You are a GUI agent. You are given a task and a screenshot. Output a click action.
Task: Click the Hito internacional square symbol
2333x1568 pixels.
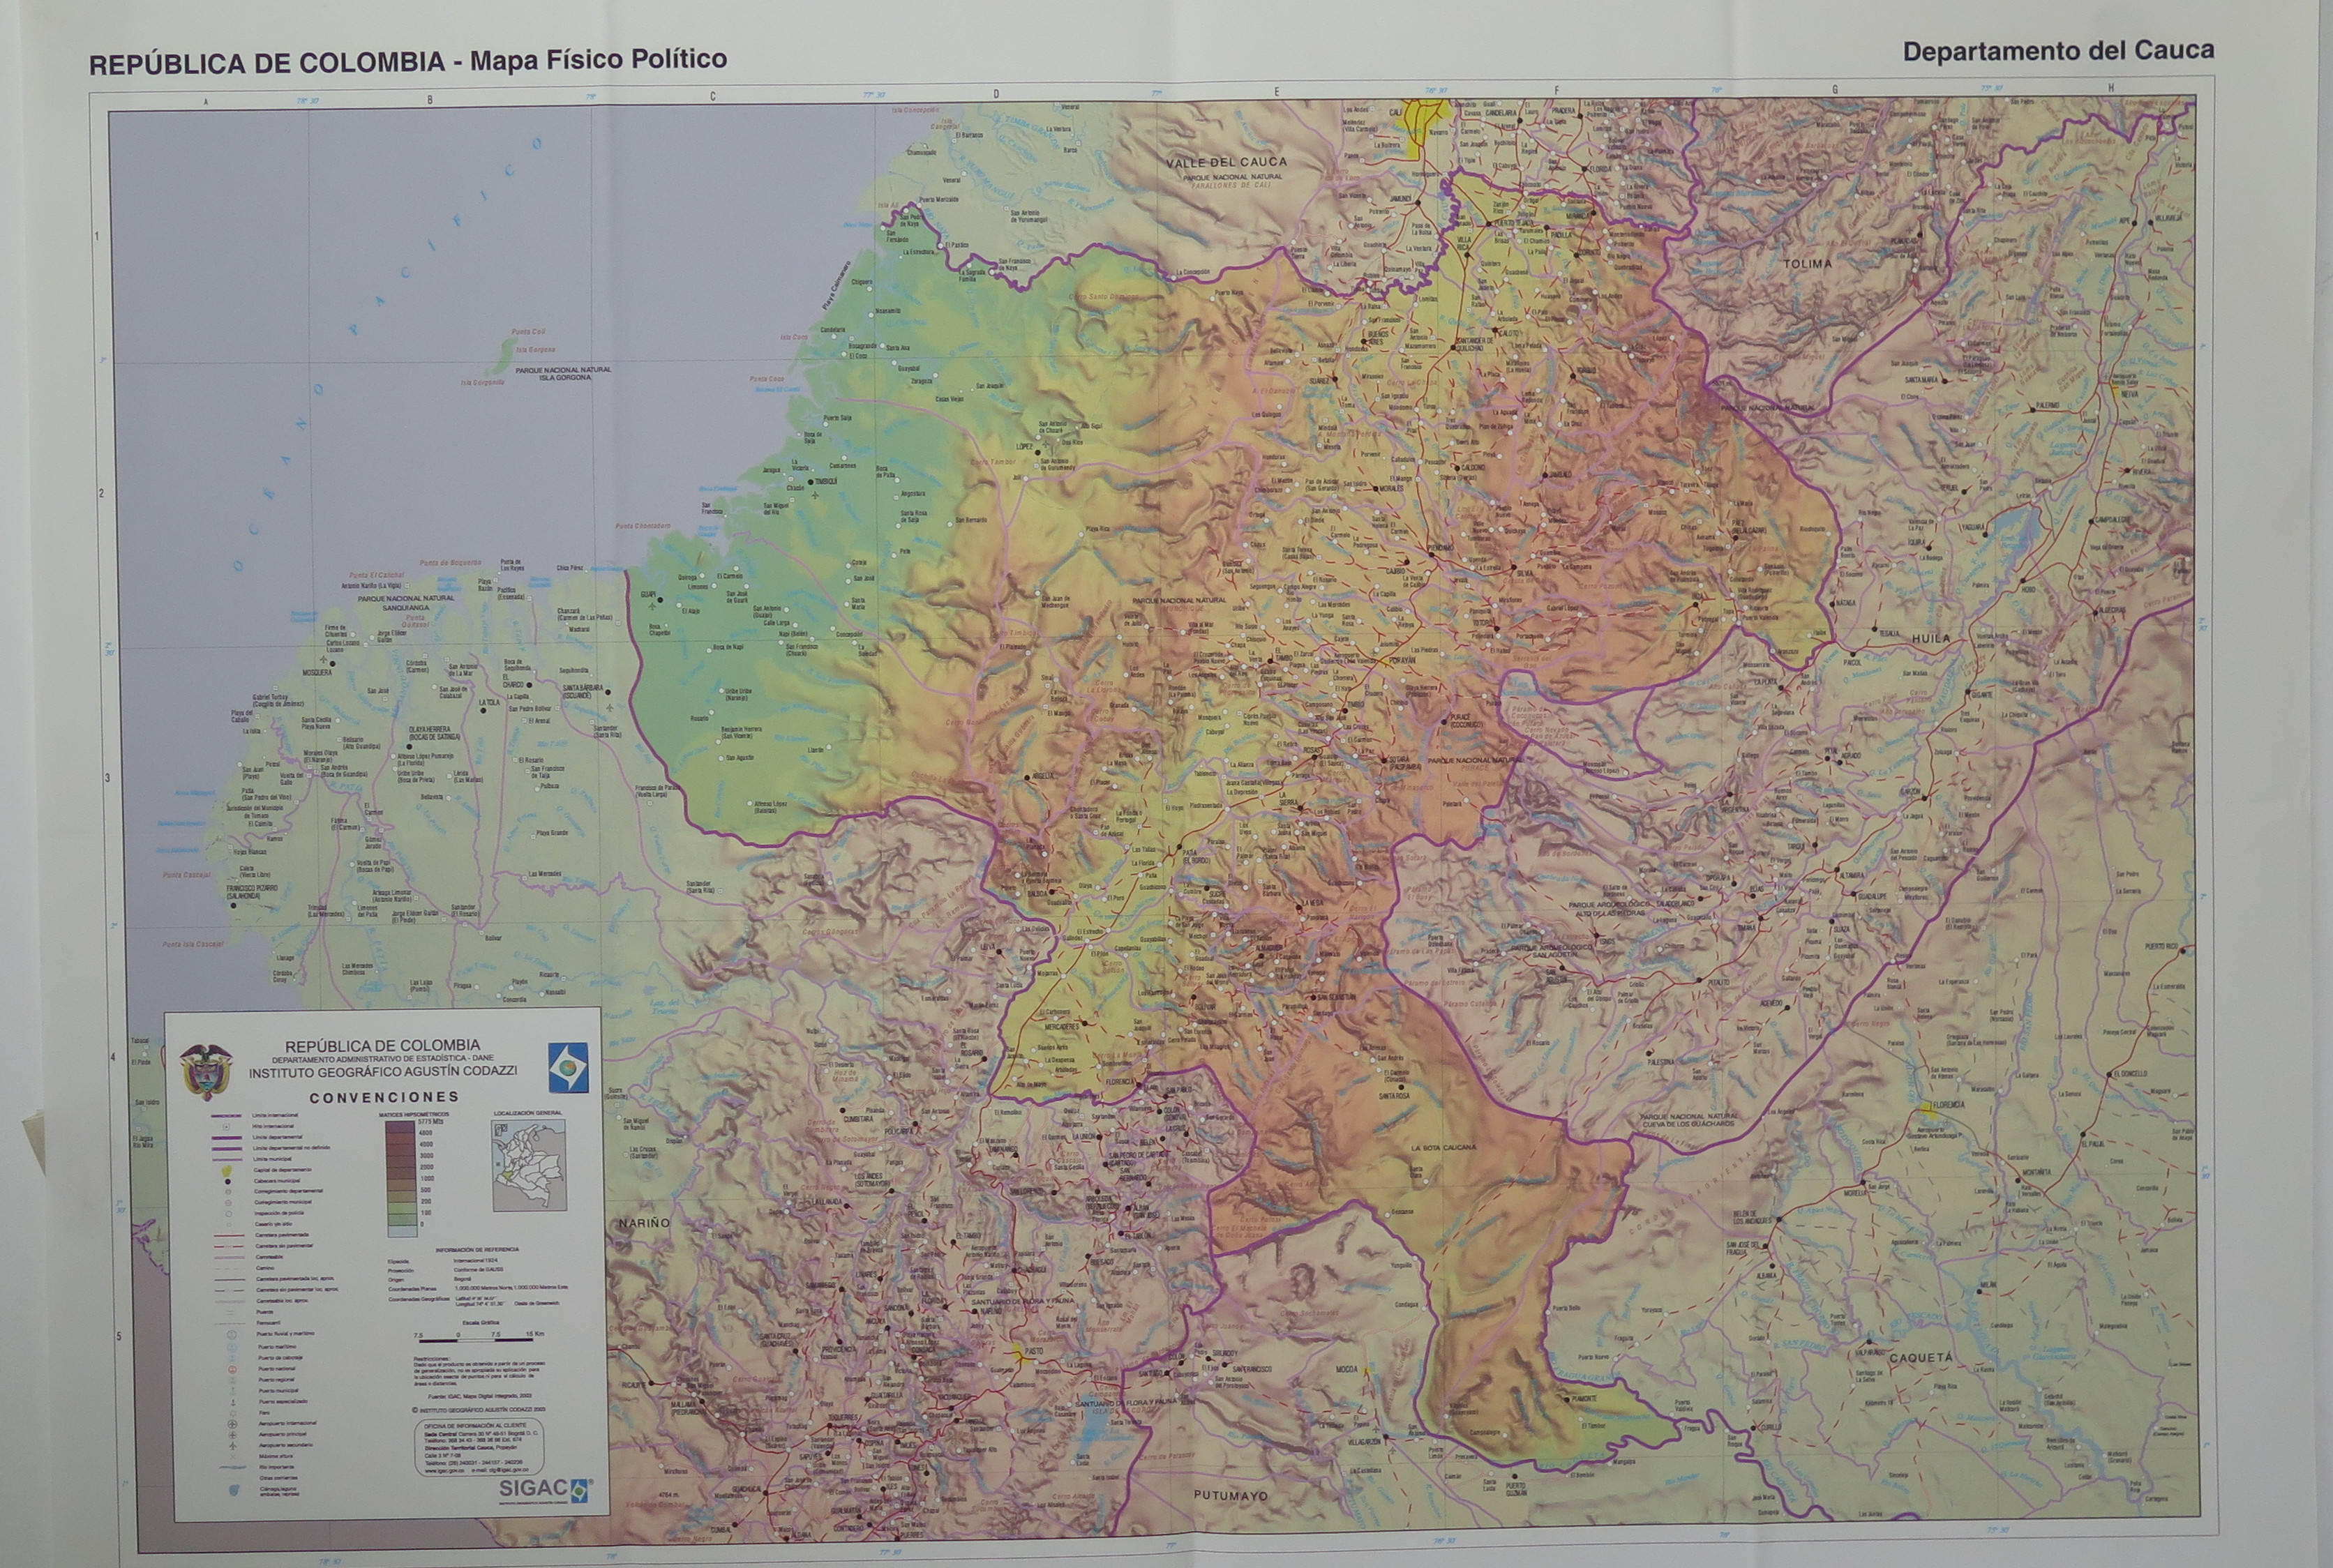click(x=227, y=1126)
